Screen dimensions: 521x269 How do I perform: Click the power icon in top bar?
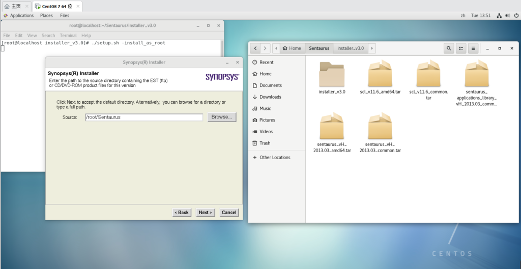coord(516,16)
